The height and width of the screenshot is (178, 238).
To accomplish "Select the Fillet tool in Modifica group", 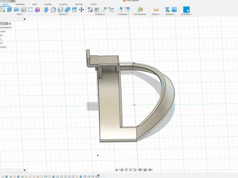I will click(53, 10).
